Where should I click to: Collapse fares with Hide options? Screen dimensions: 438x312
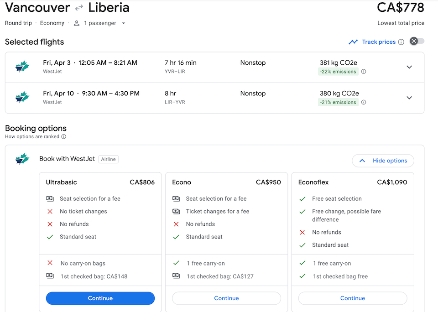point(383,161)
